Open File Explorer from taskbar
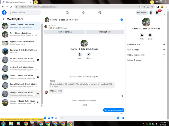The width and height of the screenshot is (169, 126). 11,124
